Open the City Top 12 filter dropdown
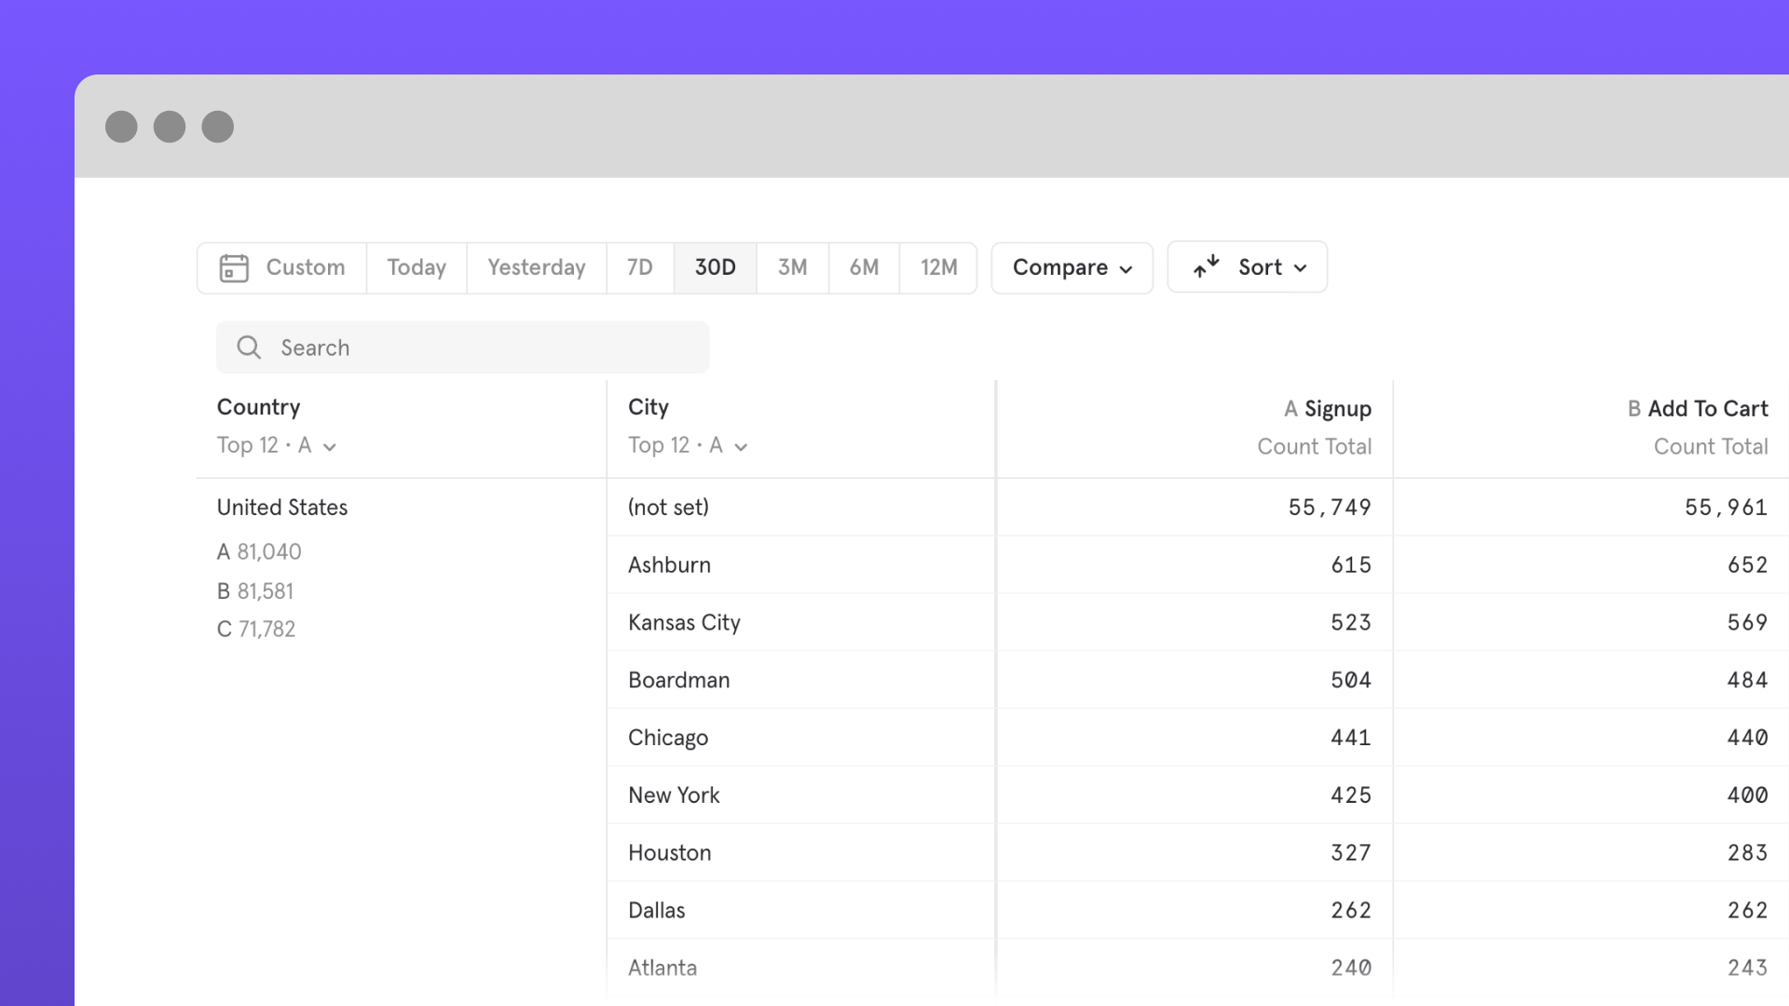1789x1006 pixels. tap(688, 445)
